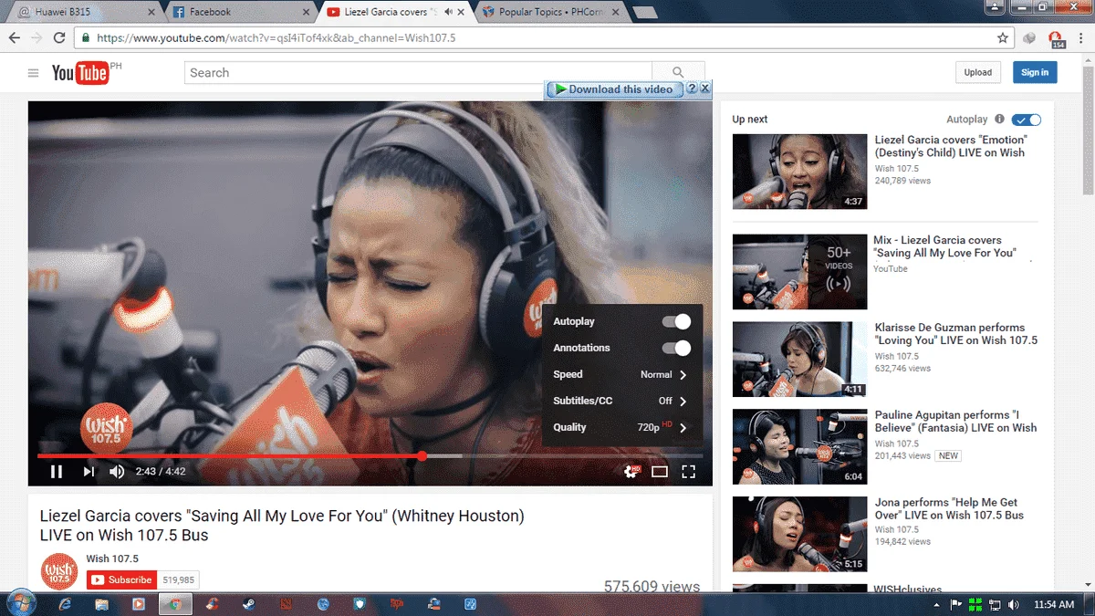
Task: Mute the video volume
Action: click(x=117, y=472)
